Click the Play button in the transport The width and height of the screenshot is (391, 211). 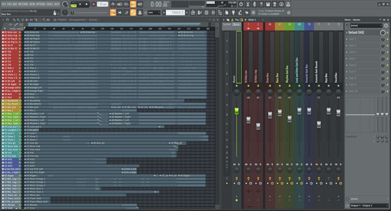click(80, 4)
